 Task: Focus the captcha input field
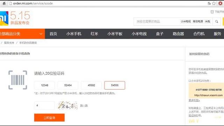[44, 105]
